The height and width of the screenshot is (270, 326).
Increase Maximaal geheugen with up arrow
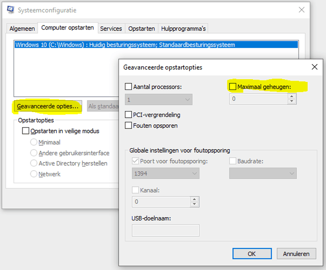(x=292, y=96)
